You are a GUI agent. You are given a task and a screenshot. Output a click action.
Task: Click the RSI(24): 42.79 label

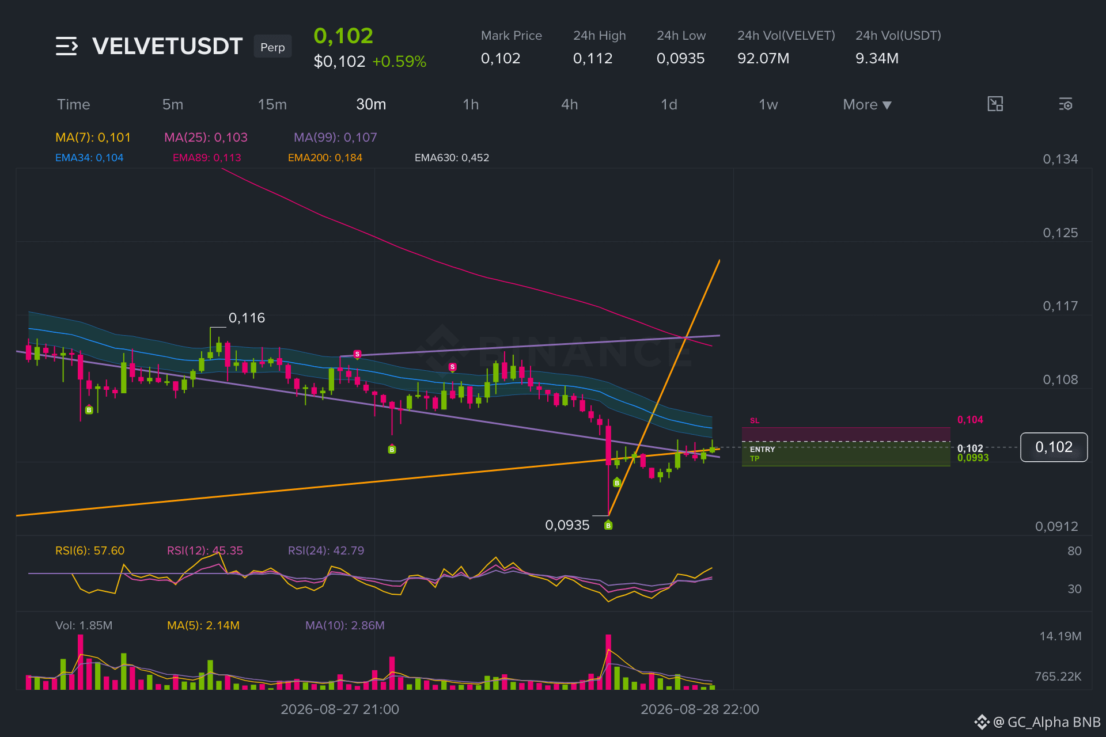(x=326, y=550)
